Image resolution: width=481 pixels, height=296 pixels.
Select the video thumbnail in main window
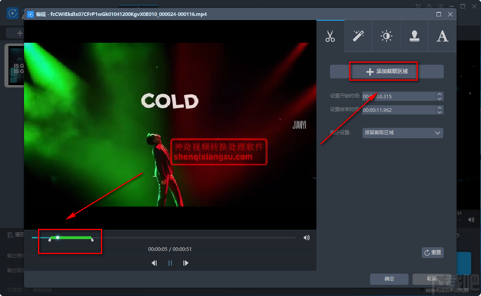pos(14,65)
